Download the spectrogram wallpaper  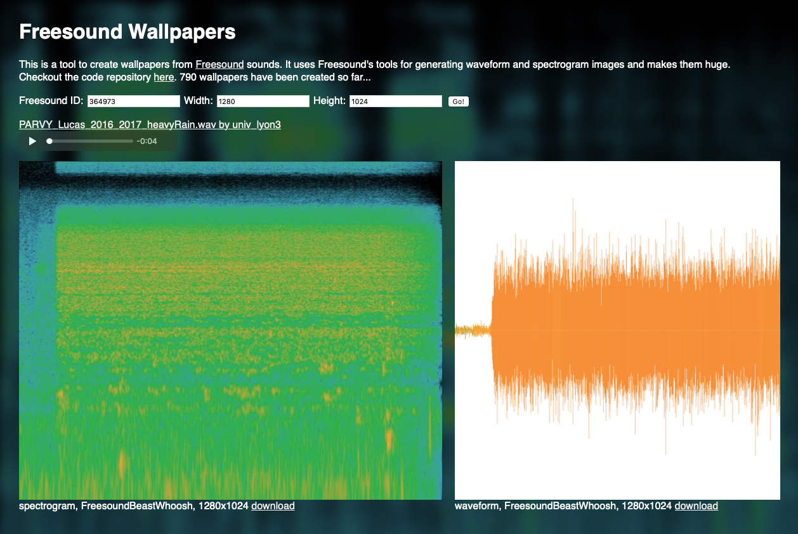point(273,506)
